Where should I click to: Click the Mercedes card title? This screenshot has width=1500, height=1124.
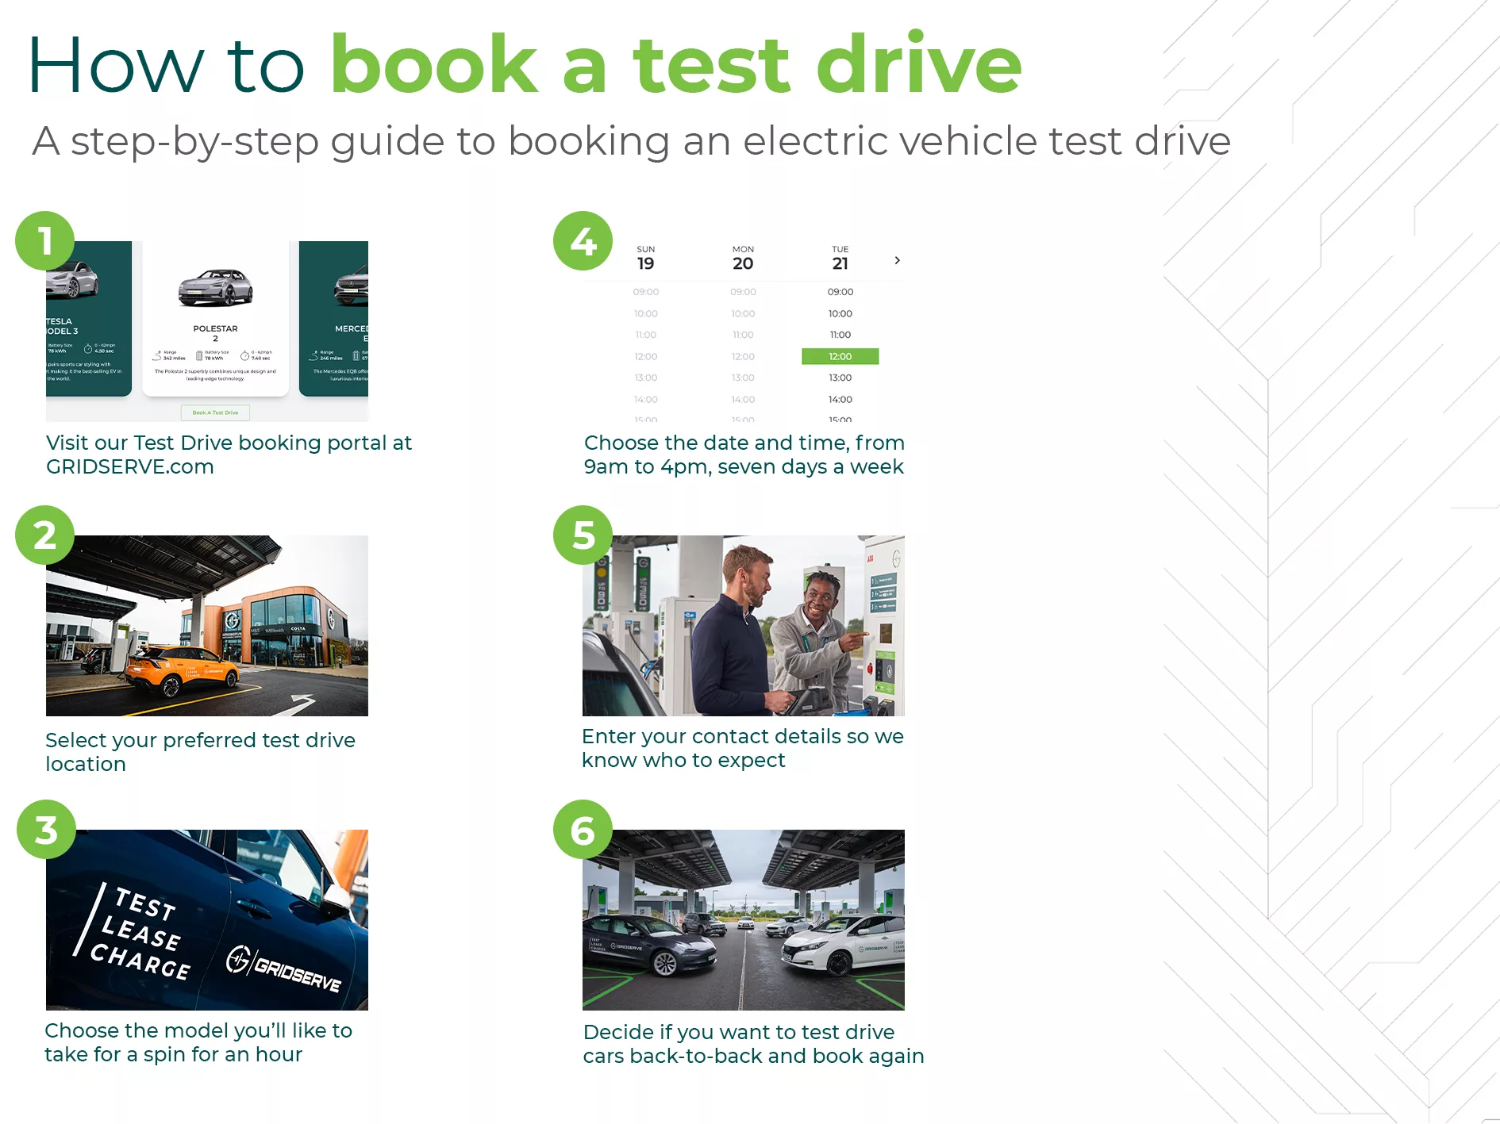coord(352,333)
